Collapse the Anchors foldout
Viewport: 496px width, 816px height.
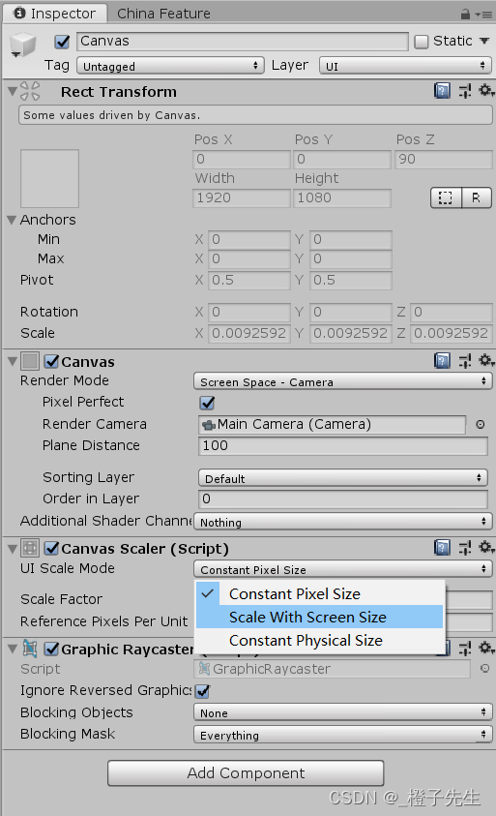coord(13,220)
